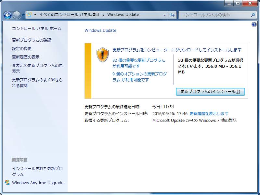Open 更新プログラムのよく寄せられる質問
The height and width of the screenshot is (195, 260).
(x=37, y=83)
